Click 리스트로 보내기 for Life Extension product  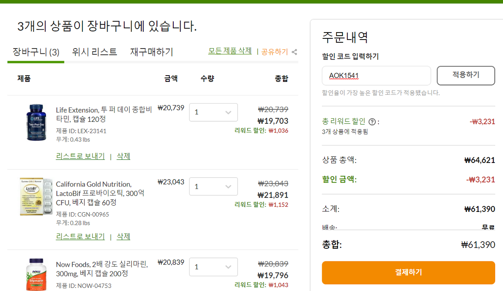81,156
